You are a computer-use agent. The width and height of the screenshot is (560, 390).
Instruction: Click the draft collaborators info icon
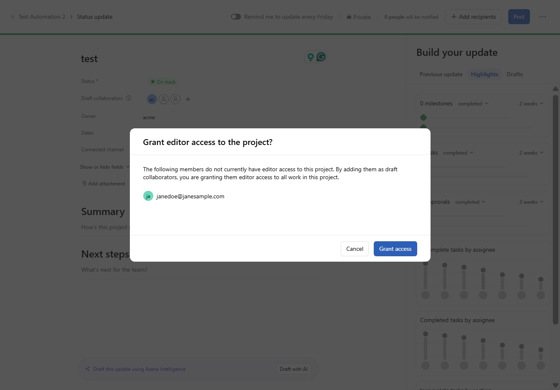click(x=129, y=98)
